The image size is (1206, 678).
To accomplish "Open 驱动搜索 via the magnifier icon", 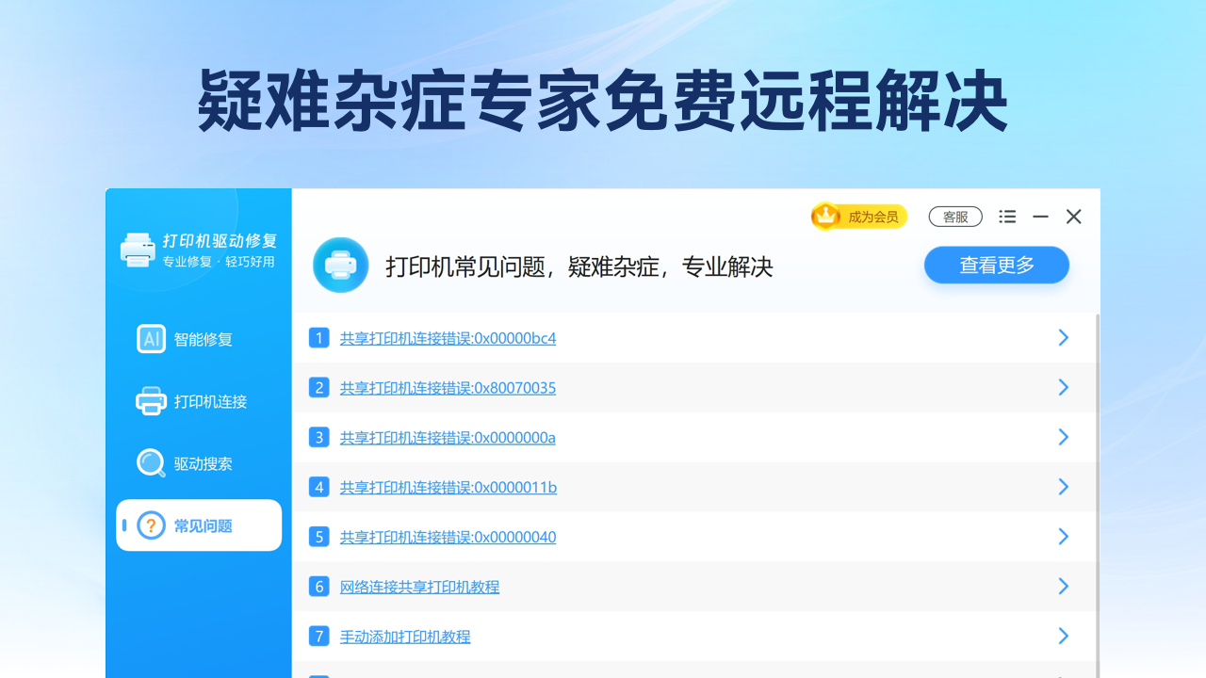I will [x=151, y=463].
